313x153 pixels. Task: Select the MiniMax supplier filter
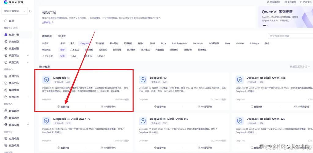pos(240,43)
